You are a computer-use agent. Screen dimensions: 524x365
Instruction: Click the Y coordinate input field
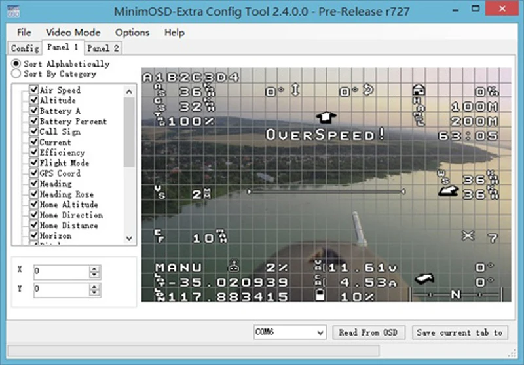click(61, 290)
